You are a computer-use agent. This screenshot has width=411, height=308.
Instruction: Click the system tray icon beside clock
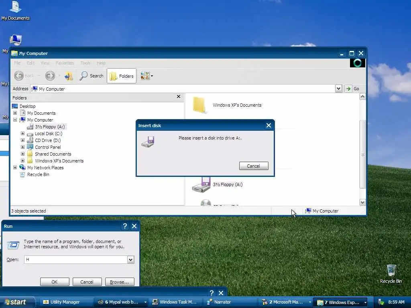point(381,302)
